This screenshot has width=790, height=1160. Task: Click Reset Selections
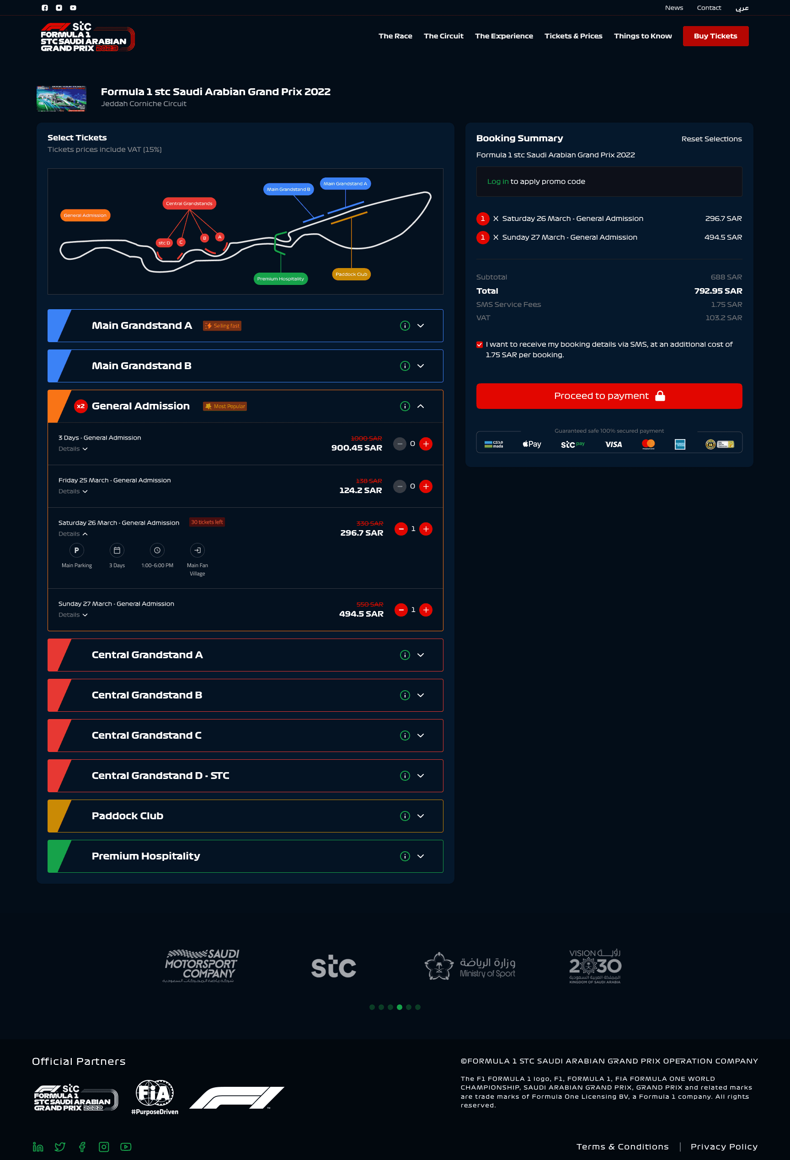point(711,139)
